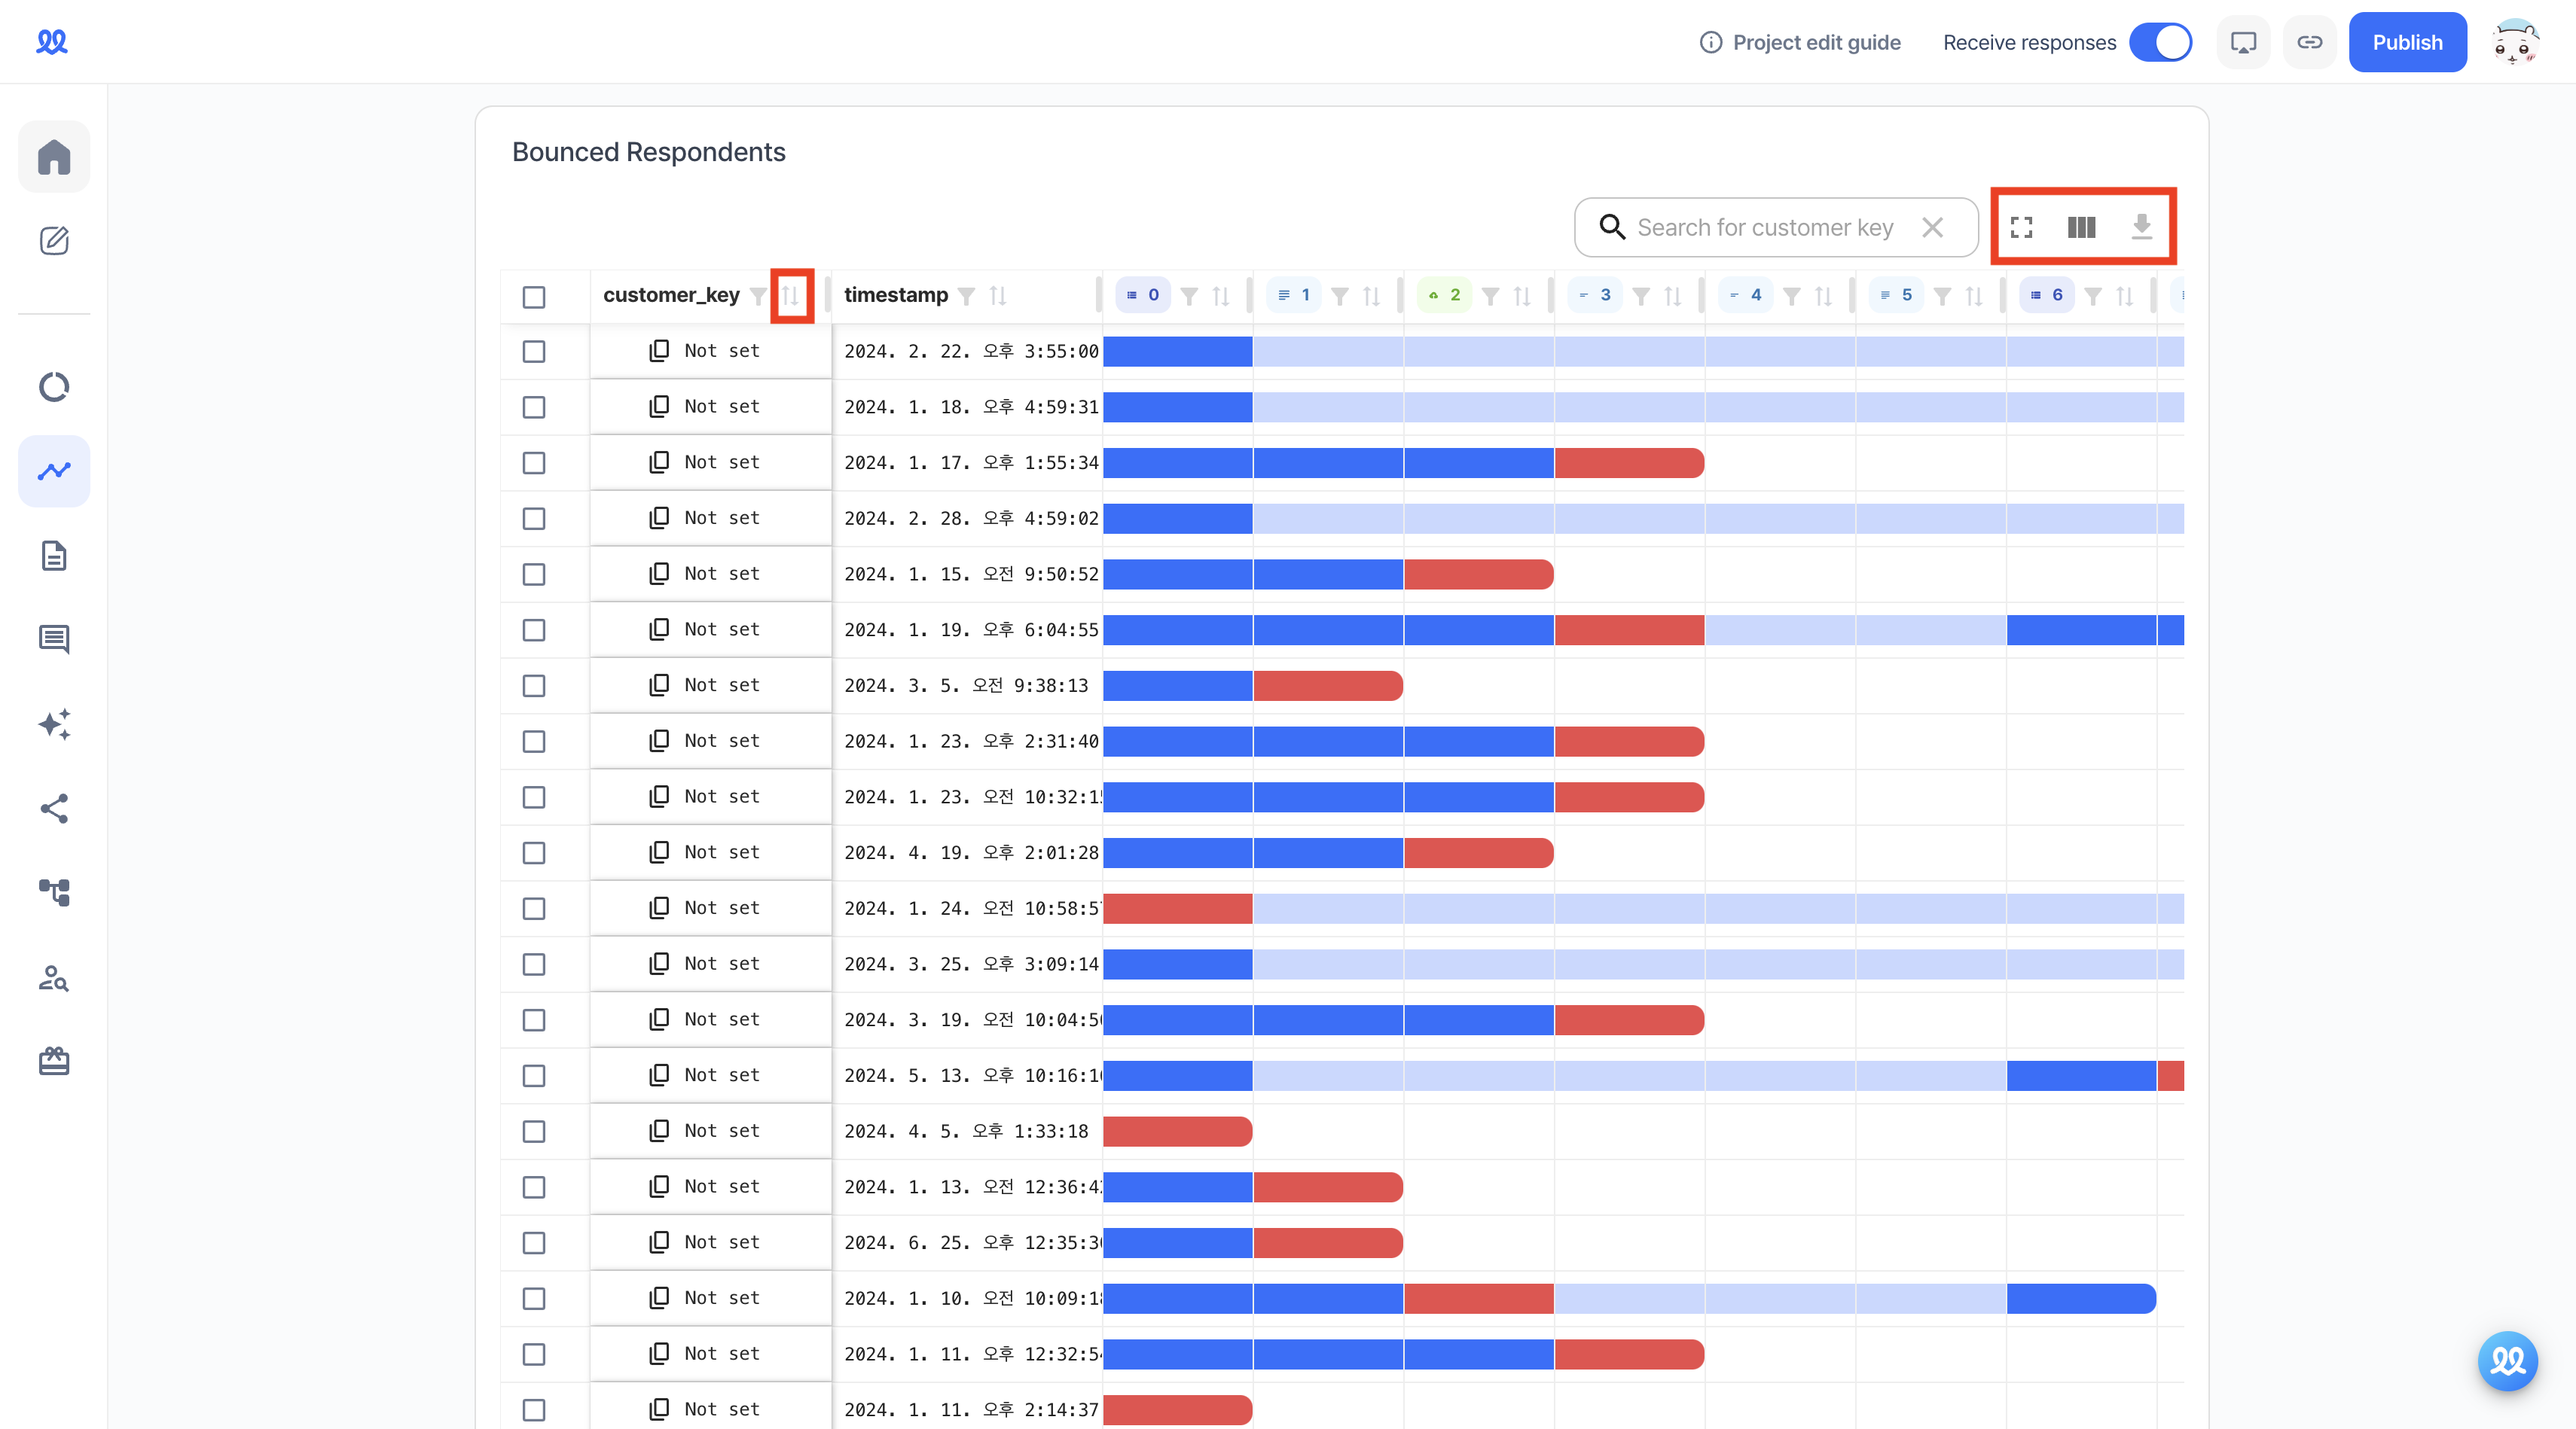Open the circular progress sidebar icon
Image resolution: width=2576 pixels, height=1429 pixels.
54,387
